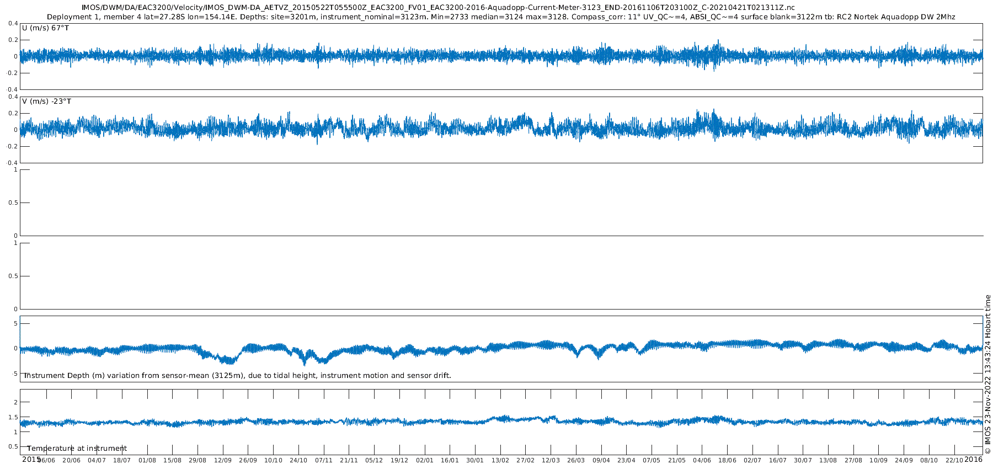Screen dimensions: 993x469
Task: Select the 13/08 date tick label
Action: 828,460
